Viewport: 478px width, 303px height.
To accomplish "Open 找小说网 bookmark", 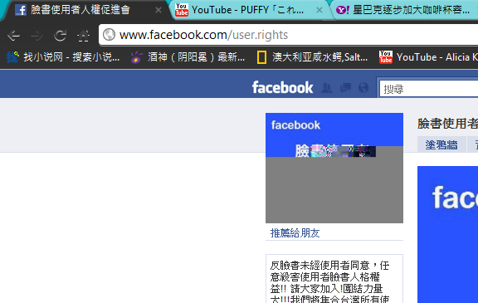I will pos(63,57).
